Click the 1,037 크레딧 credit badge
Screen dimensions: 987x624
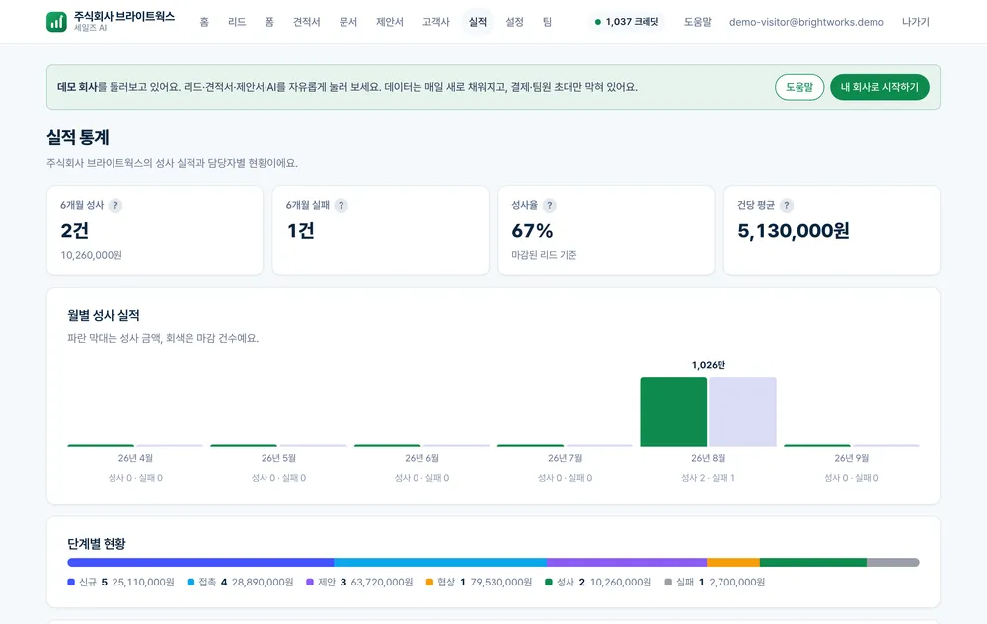627,22
